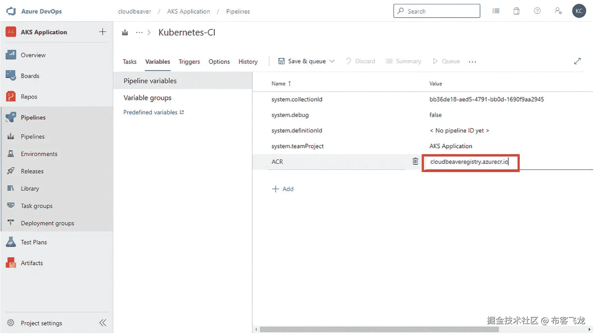Click the system.teamProject variable name

tap(298, 146)
